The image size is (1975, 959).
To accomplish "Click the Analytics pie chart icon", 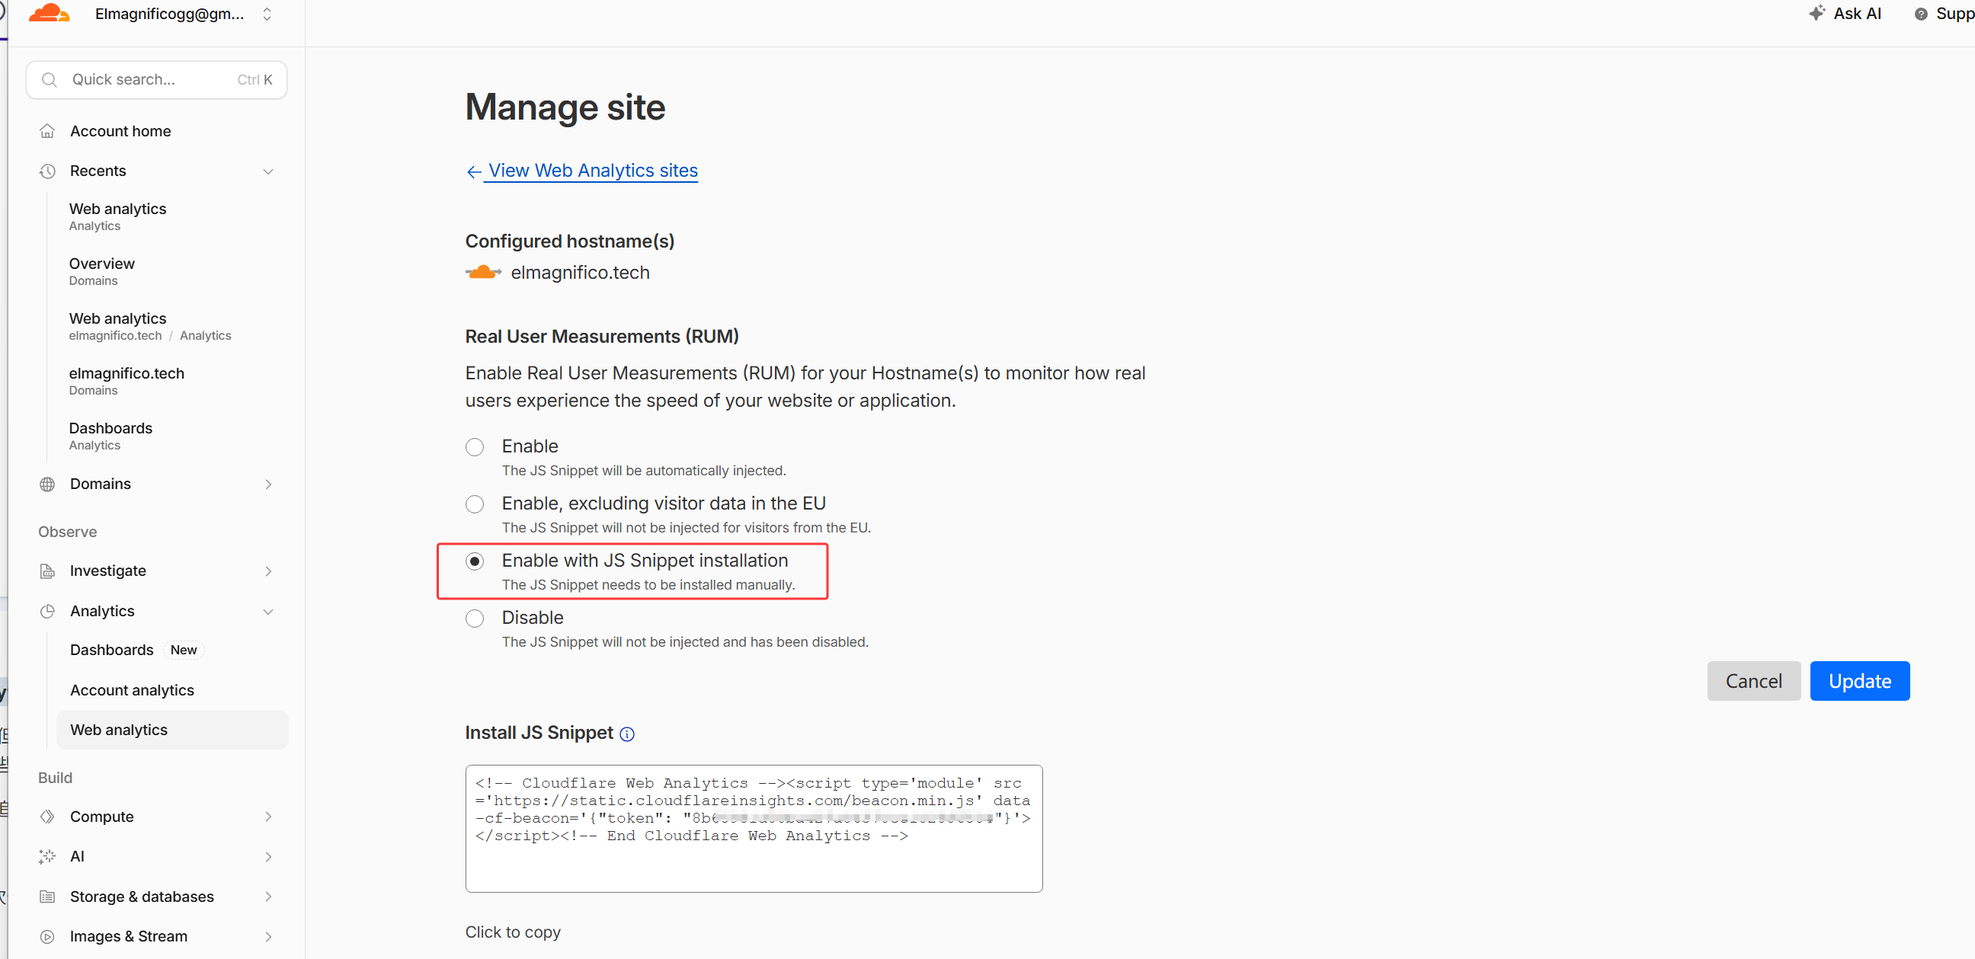I will [x=47, y=611].
